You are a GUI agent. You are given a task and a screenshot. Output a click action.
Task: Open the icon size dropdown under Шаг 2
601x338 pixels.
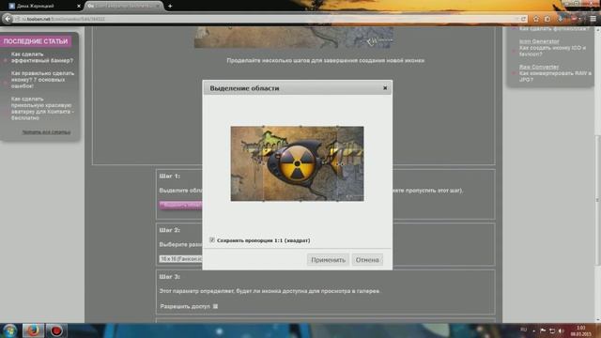180,259
